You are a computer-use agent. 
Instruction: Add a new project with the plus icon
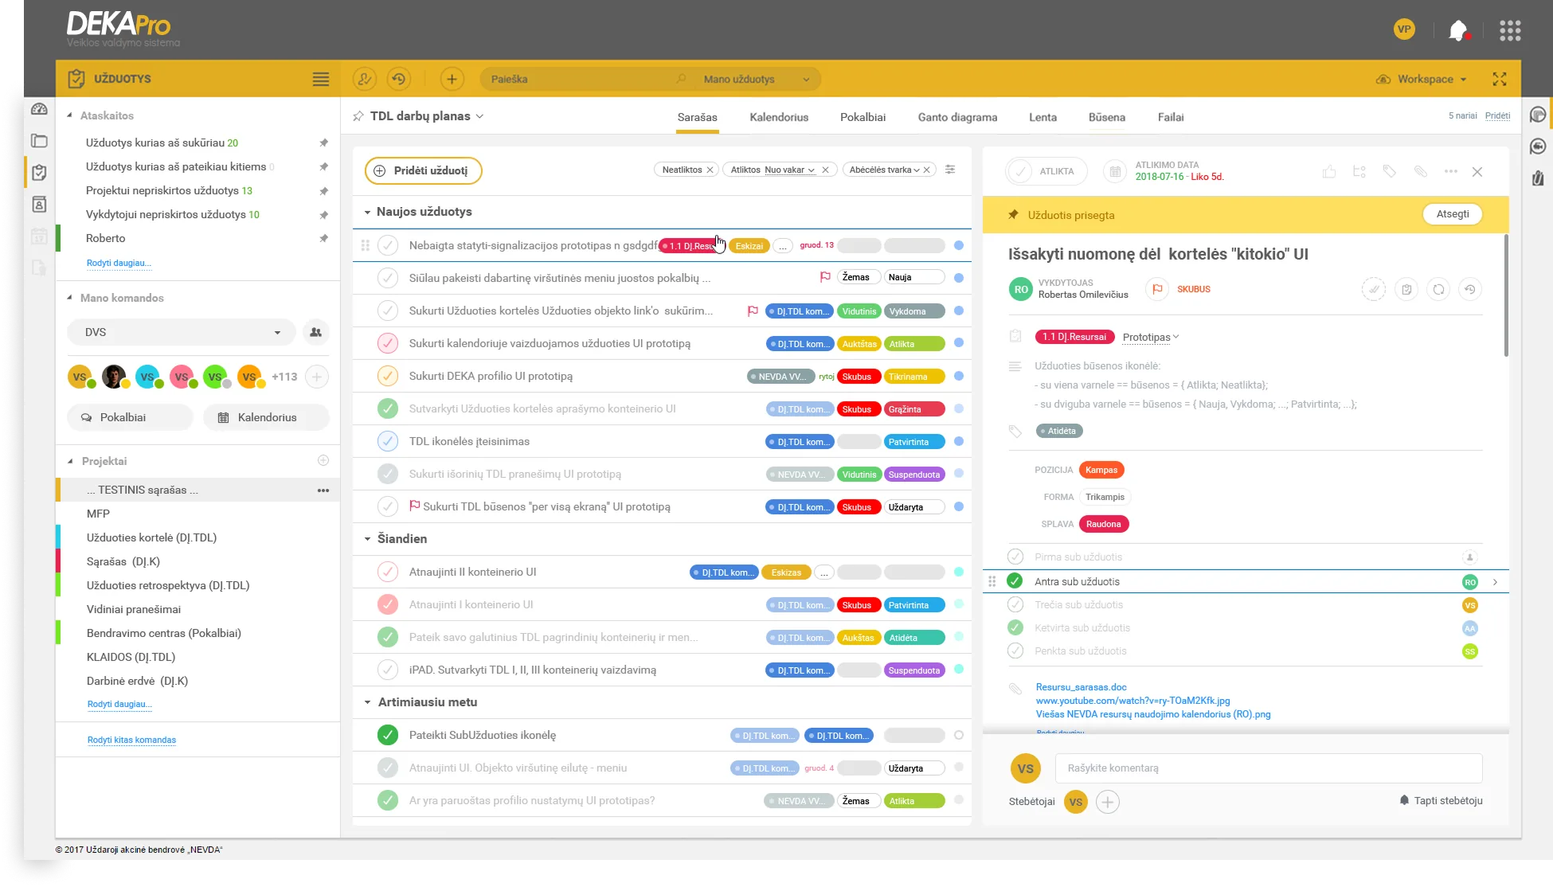coord(323,460)
